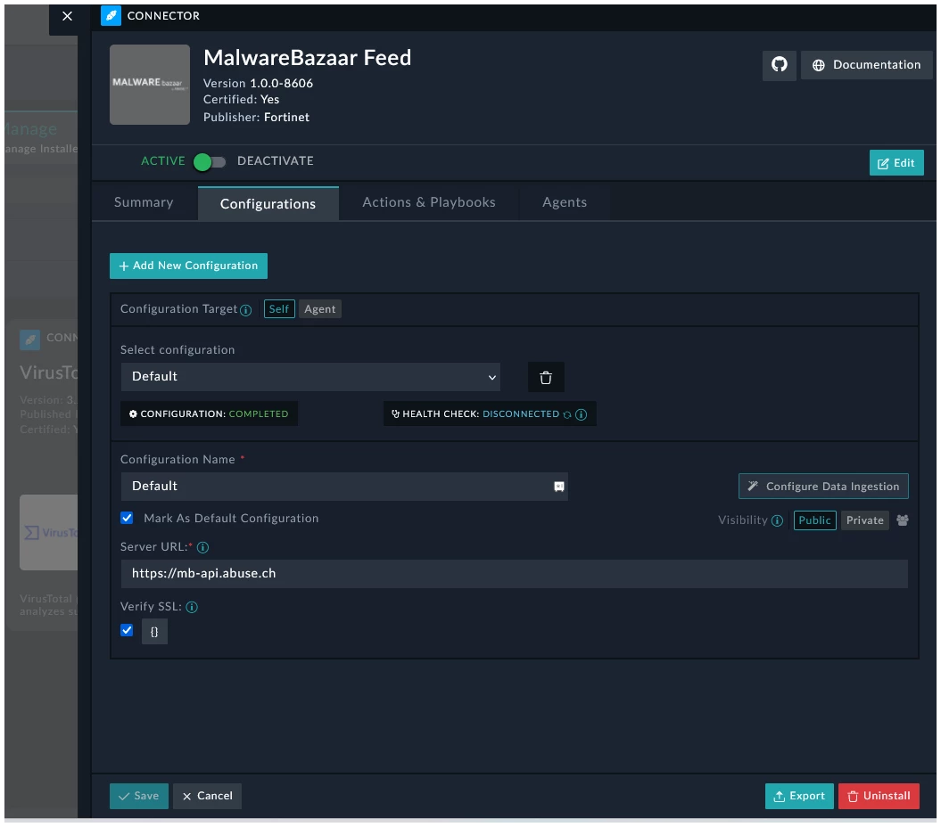Toggle the Verify SSL checkbox
941x827 pixels.
point(127,630)
